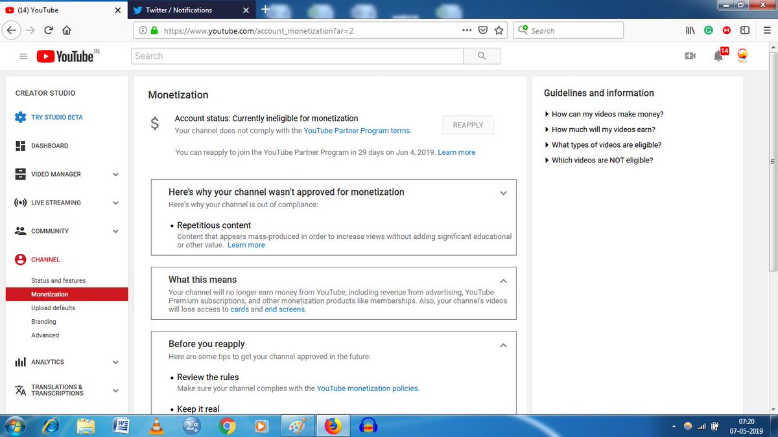778x437 pixels.
Task: Click the Grammarly extension icon
Action: (x=709, y=30)
